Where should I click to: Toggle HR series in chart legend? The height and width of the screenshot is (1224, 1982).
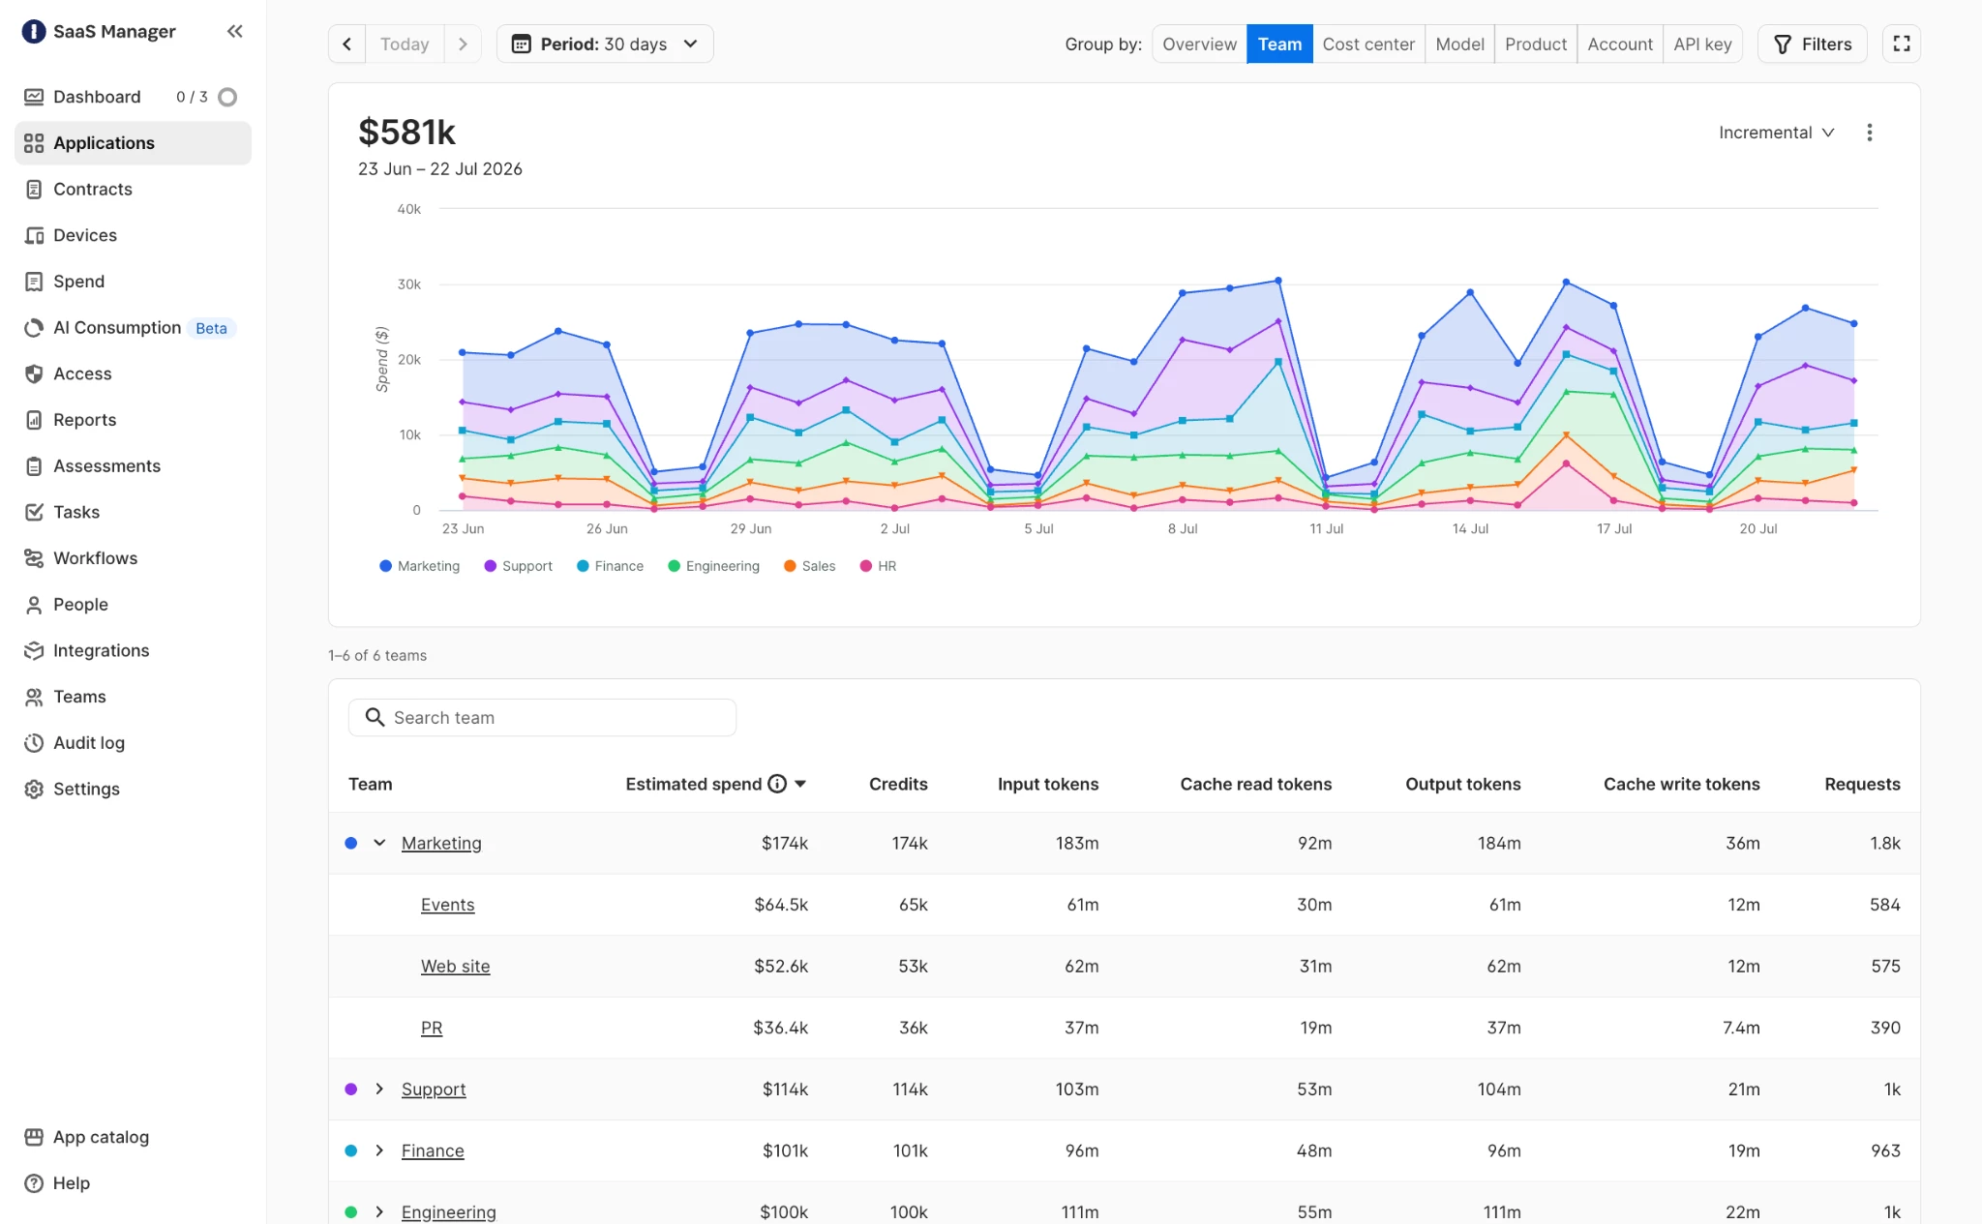pyautogui.click(x=878, y=566)
